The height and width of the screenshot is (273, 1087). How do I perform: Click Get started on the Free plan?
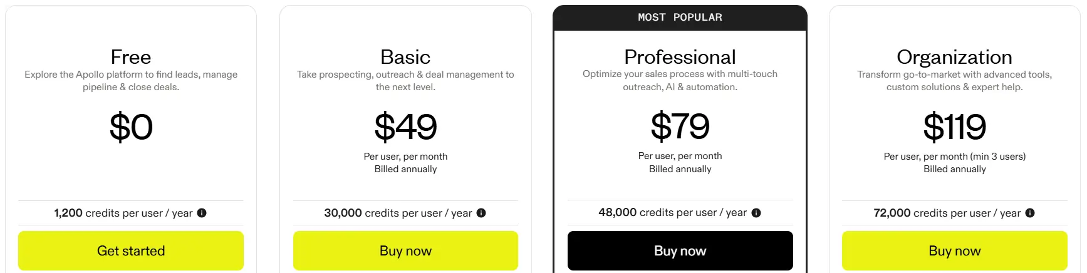click(131, 250)
